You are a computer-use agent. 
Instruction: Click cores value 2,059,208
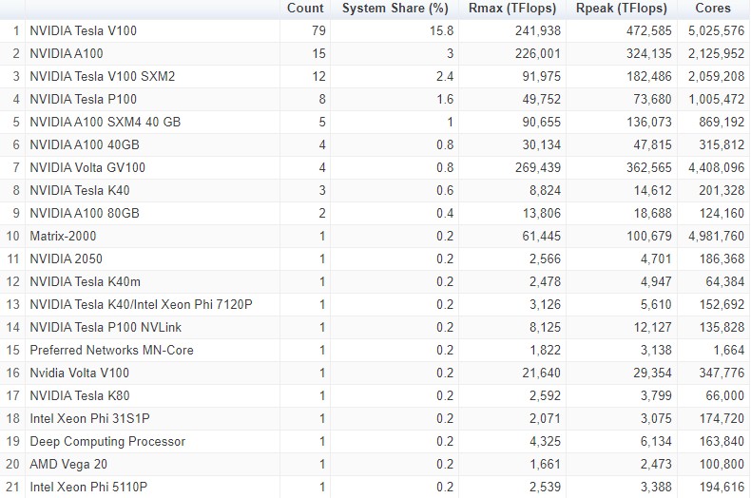[717, 77]
